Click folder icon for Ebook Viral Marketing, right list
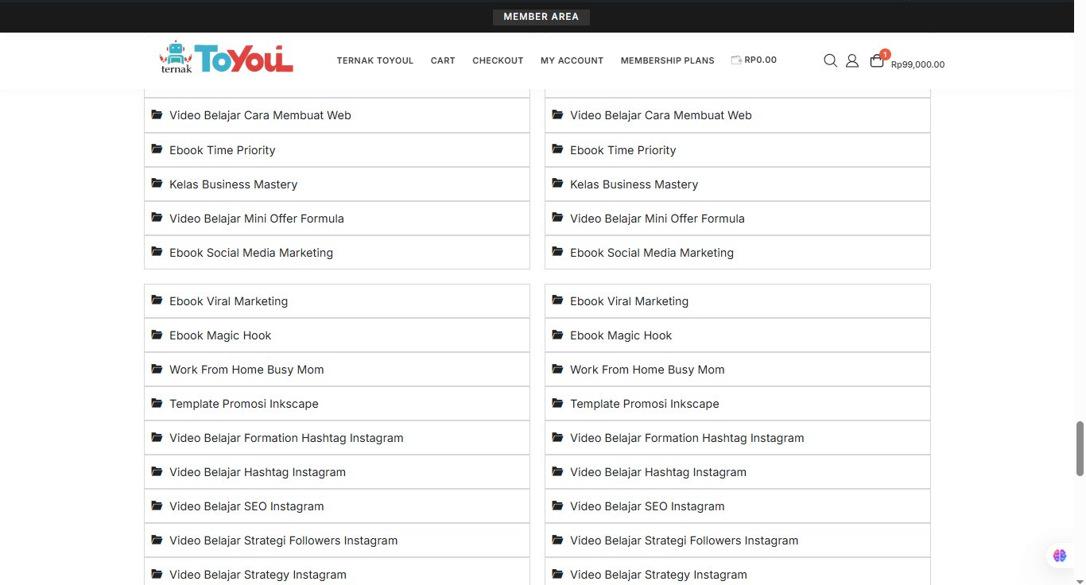The width and height of the screenshot is (1086, 585). [x=557, y=300]
